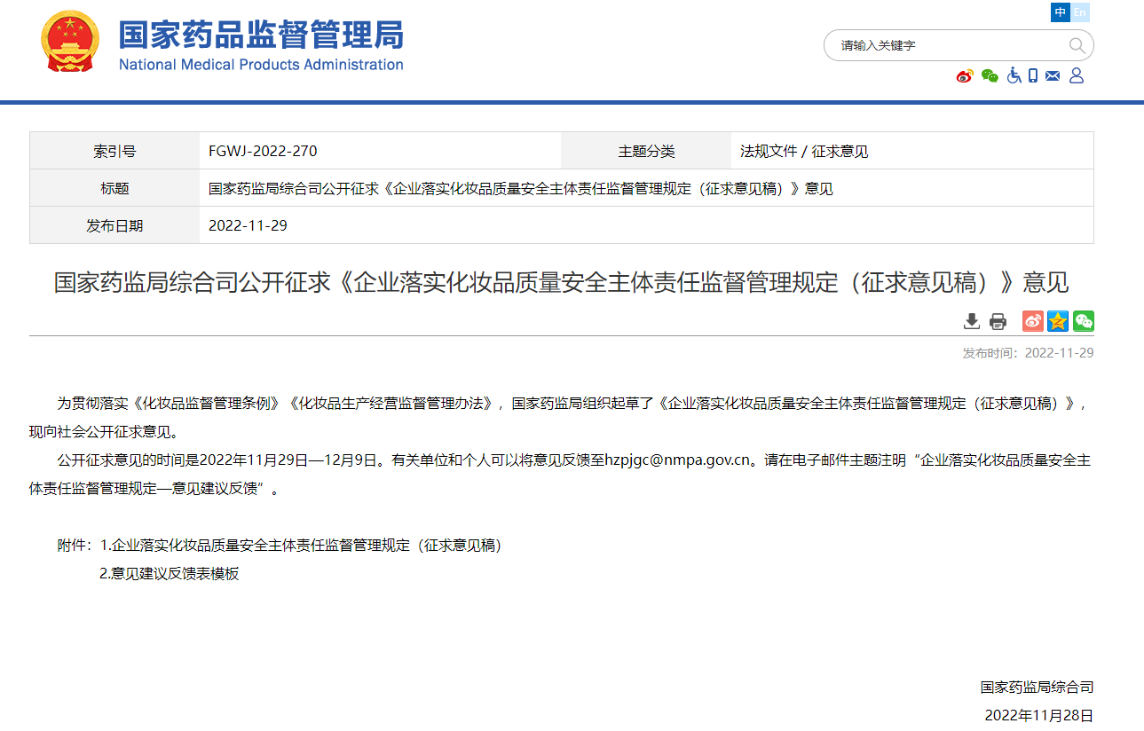
Task: Open the WeChat icon under the search bar
Action: pos(990,76)
